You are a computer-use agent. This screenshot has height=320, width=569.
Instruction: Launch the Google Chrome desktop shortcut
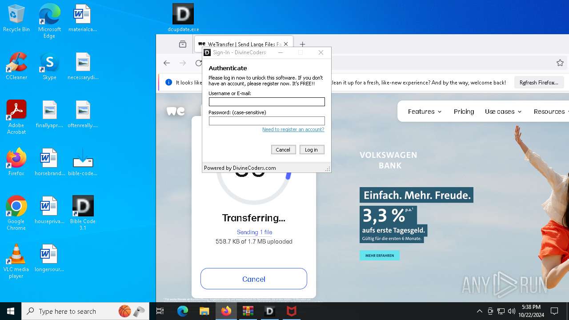tap(16, 213)
